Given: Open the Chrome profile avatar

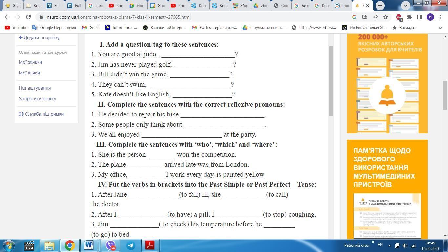Looking at the screenshot, I should 430,17.
